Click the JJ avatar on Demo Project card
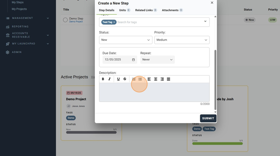The width and height of the screenshot is (280, 156). click(68, 106)
